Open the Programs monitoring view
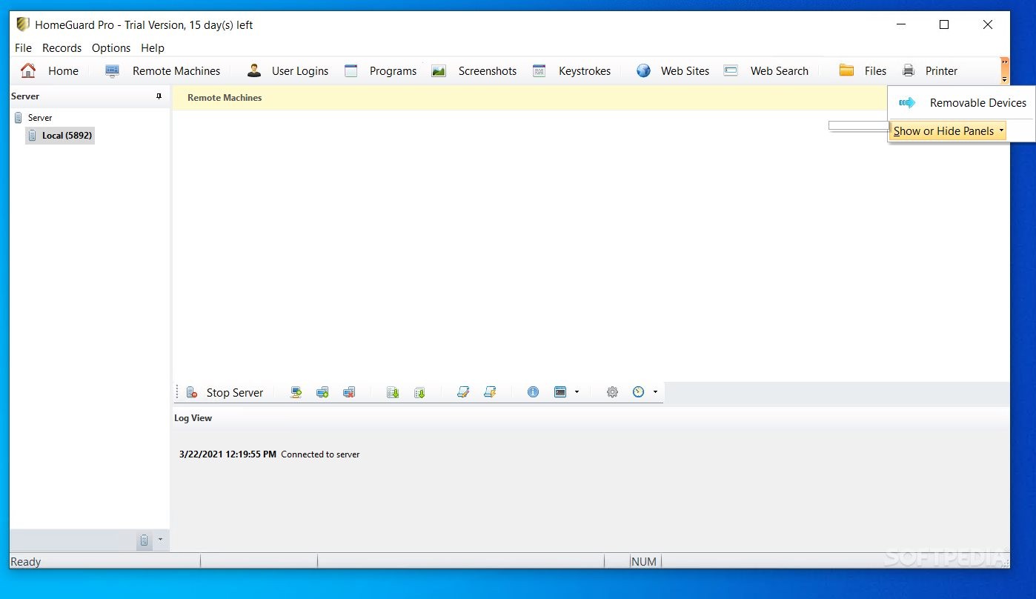 click(x=380, y=71)
